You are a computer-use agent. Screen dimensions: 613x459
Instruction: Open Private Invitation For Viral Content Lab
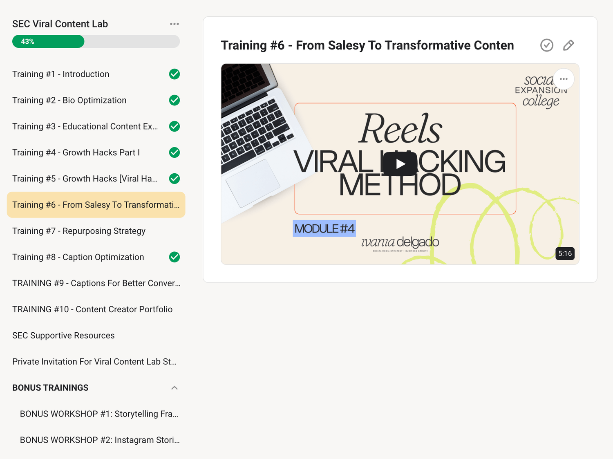click(x=94, y=362)
